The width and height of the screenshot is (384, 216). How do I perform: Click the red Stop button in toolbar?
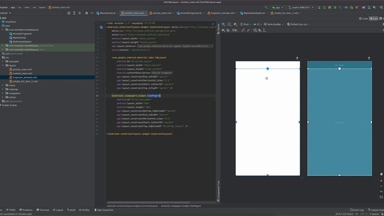[x=357, y=8]
